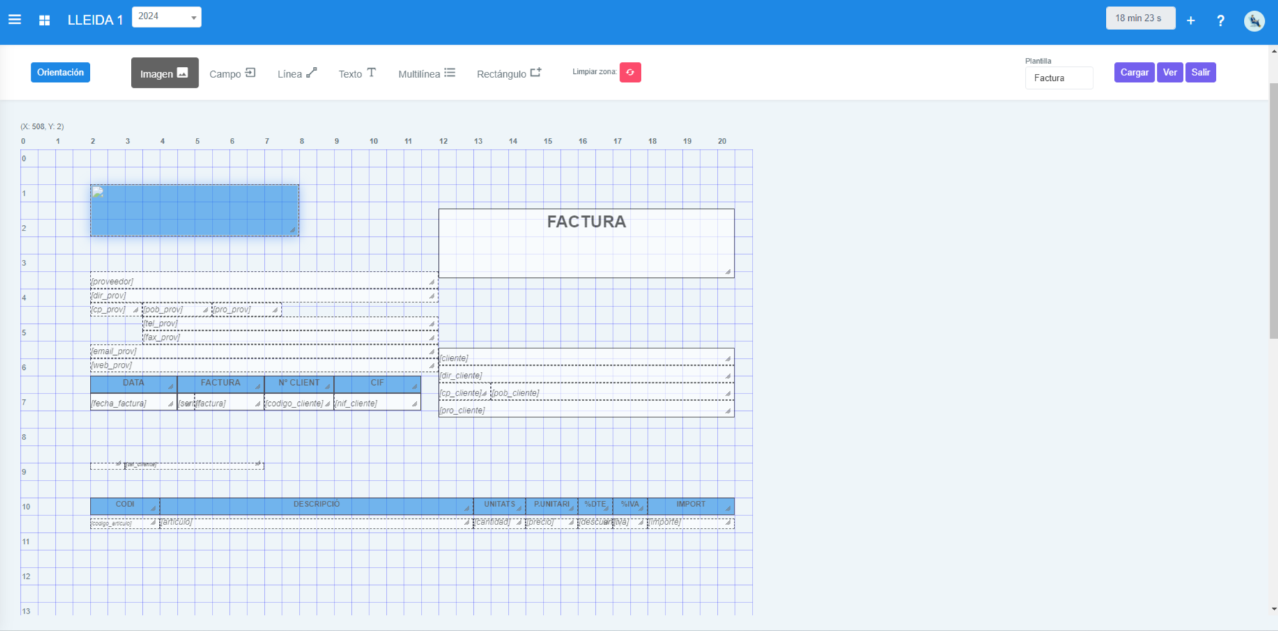Click the Orientación button
This screenshot has width=1278, height=631.
tap(60, 72)
